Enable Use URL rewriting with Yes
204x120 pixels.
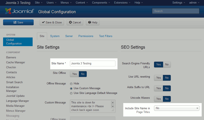[158, 78]
